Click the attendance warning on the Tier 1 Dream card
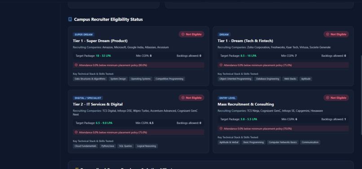Image resolution: width=362 pixels, height=169 pixels. 283,65
